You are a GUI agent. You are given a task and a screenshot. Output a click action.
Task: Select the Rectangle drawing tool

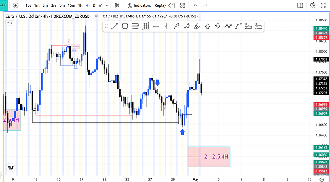[x=125, y=26]
